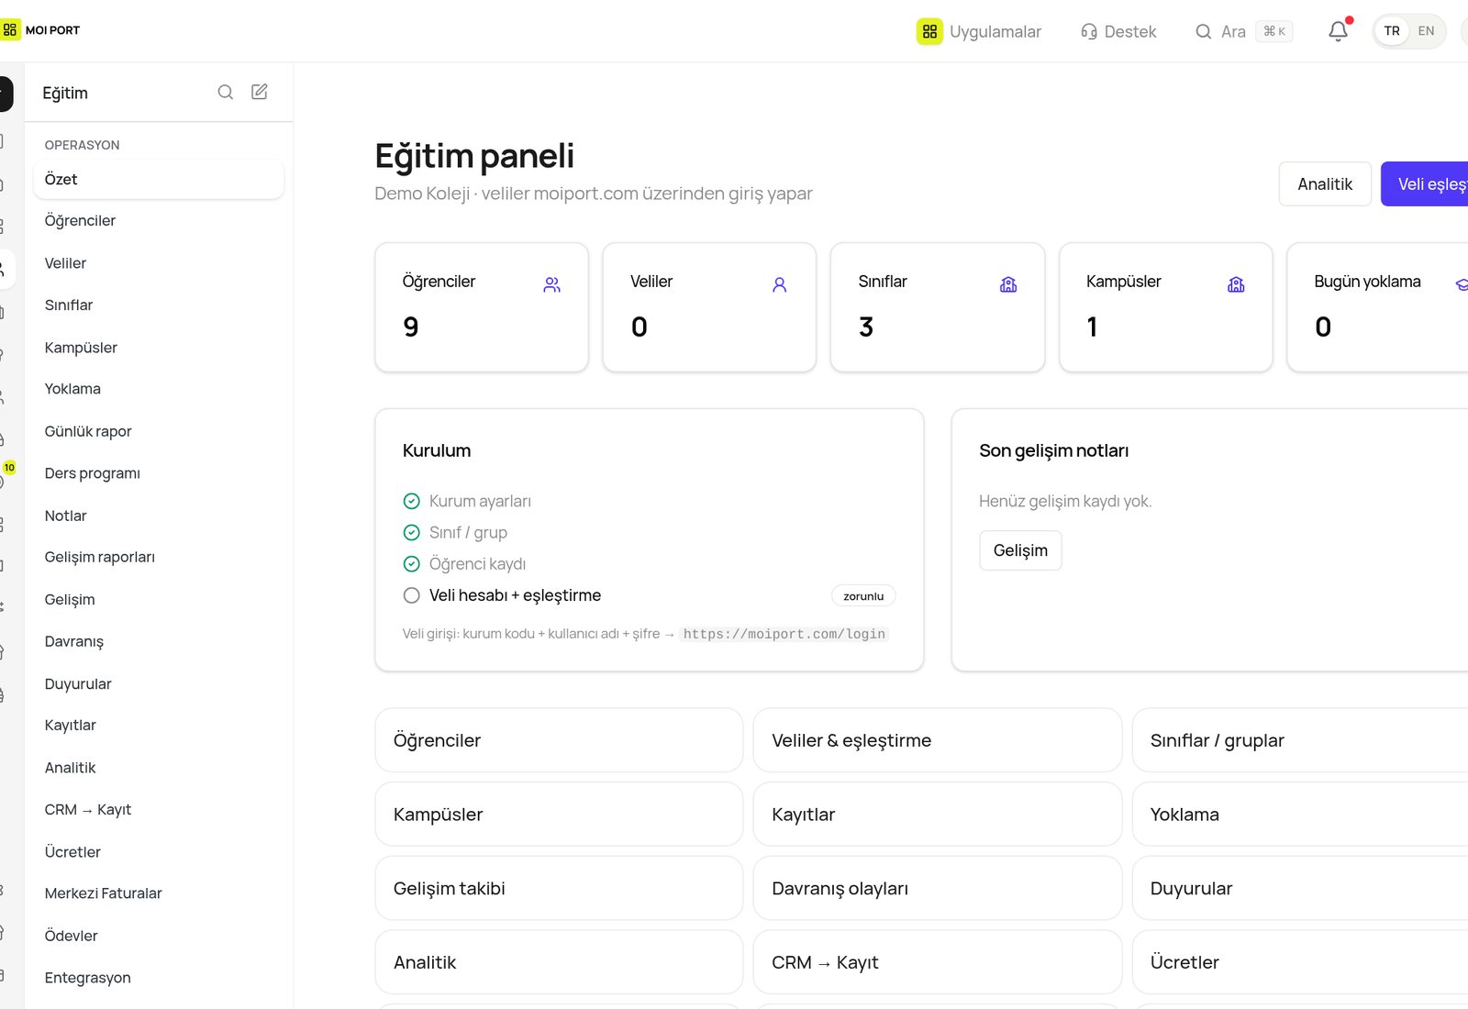Image resolution: width=1468 pixels, height=1009 pixels.
Task: Click the Analitik button at top right
Action: coord(1325,184)
